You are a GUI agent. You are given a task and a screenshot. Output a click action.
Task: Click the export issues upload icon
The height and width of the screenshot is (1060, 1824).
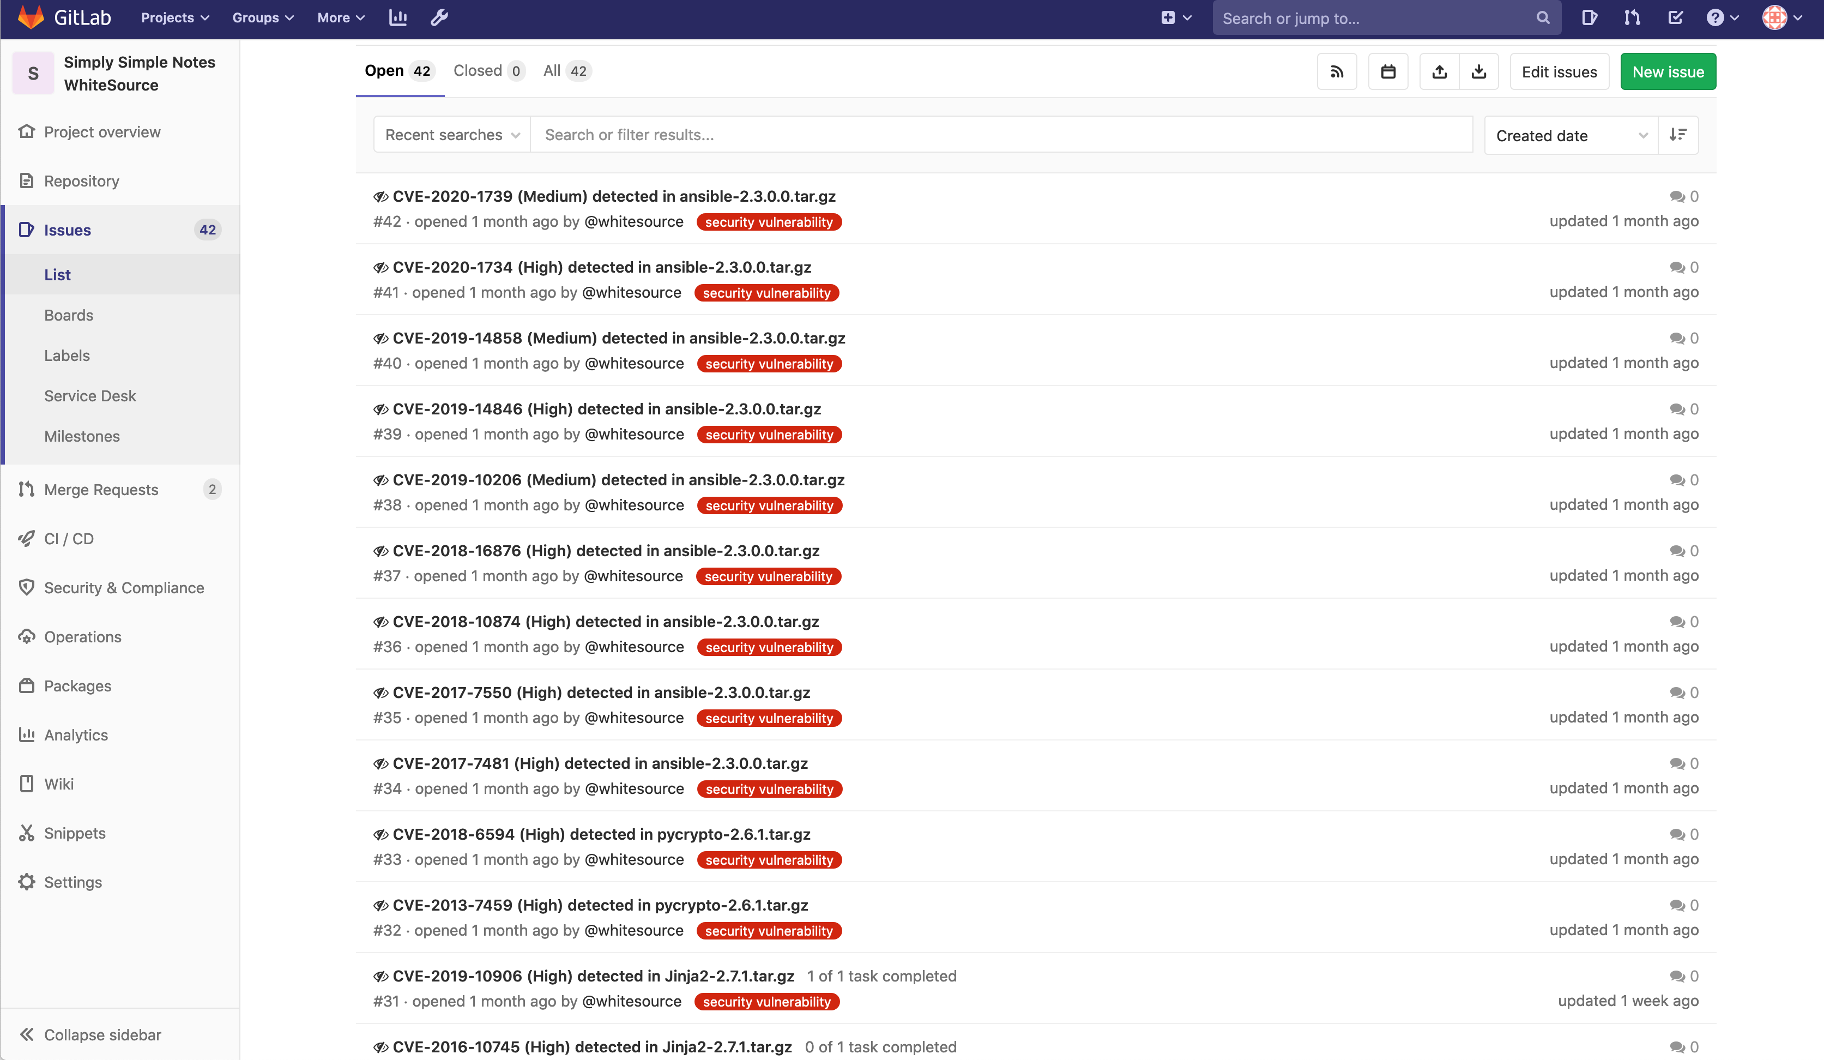(1439, 71)
